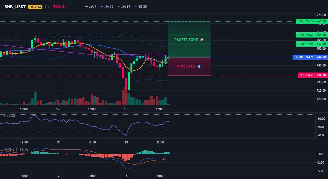Select the BNB_USDT symbol name
Viewport: 328px width, 179px height.
pyautogui.click(x=15, y=7)
